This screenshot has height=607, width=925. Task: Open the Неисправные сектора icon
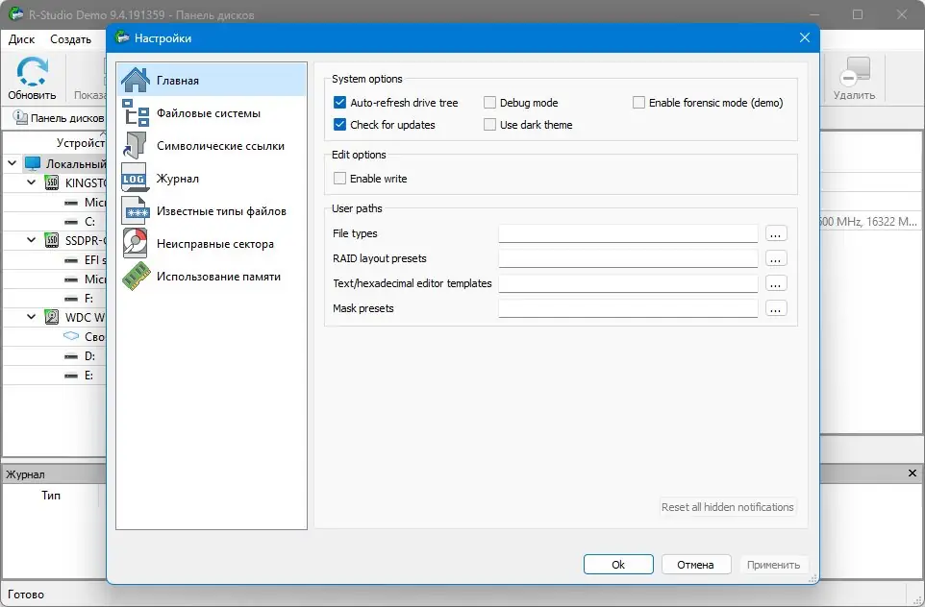pyautogui.click(x=135, y=244)
